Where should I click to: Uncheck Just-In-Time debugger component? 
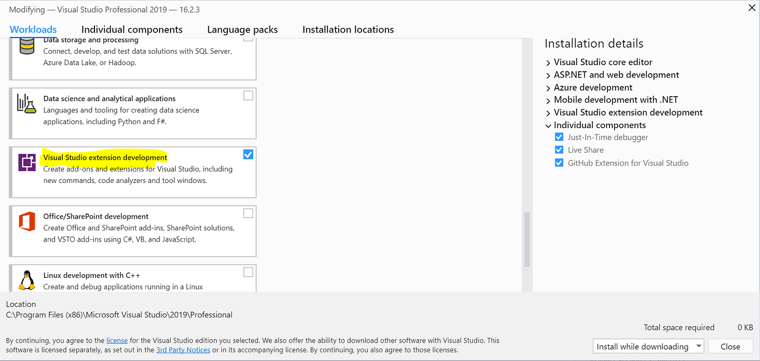(559, 137)
